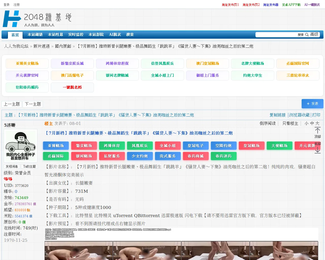Viewport: 325px width, 260px height.
Task: Open the 首页 tab in navigation bar
Action: (x=15, y=35)
